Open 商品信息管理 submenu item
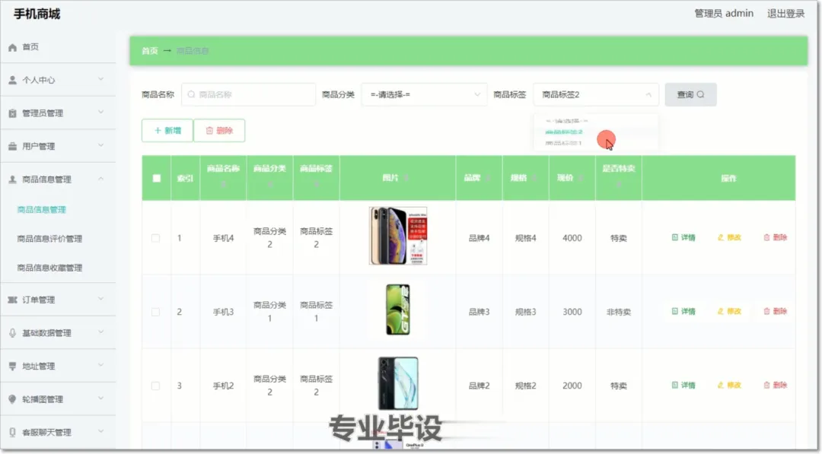This screenshot has height=454, width=822. (x=41, y=209)
